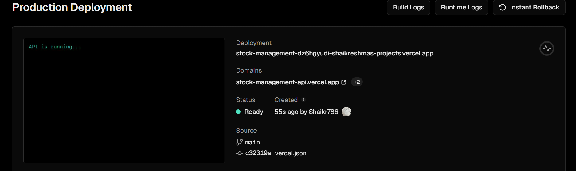Open the main branch link
Image resolution: width=576 pixels, height=171 pixels.
pyautogui.click(x=253, y=142)
